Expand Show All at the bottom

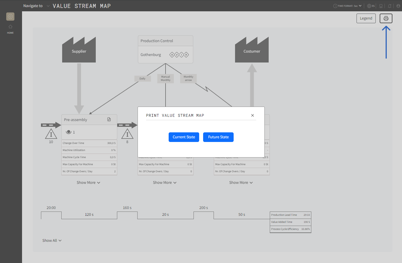pyautogui.click(x=52, y=241)
